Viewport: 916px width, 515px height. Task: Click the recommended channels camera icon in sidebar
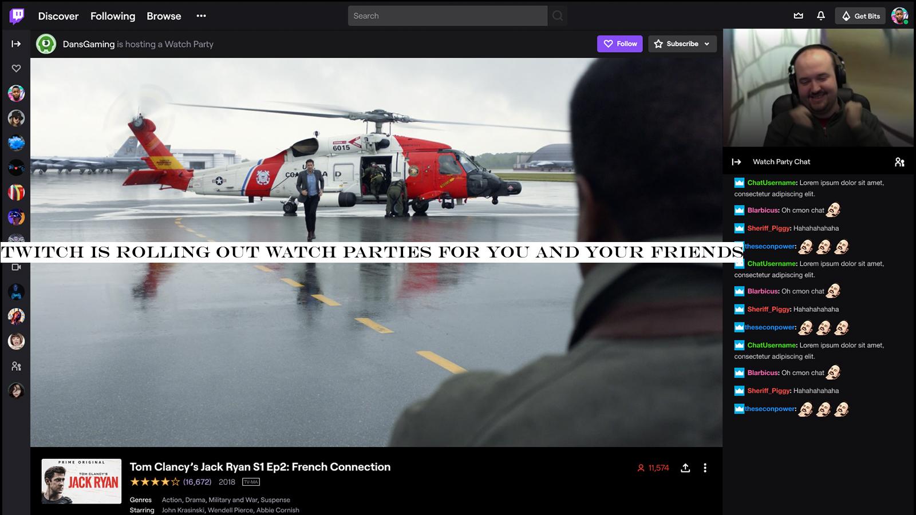16,267
